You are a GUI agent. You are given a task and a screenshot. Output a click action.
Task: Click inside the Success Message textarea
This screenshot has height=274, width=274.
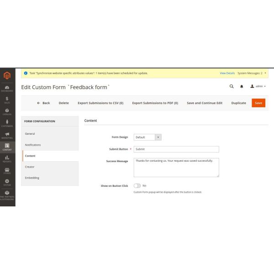[176, 167]
